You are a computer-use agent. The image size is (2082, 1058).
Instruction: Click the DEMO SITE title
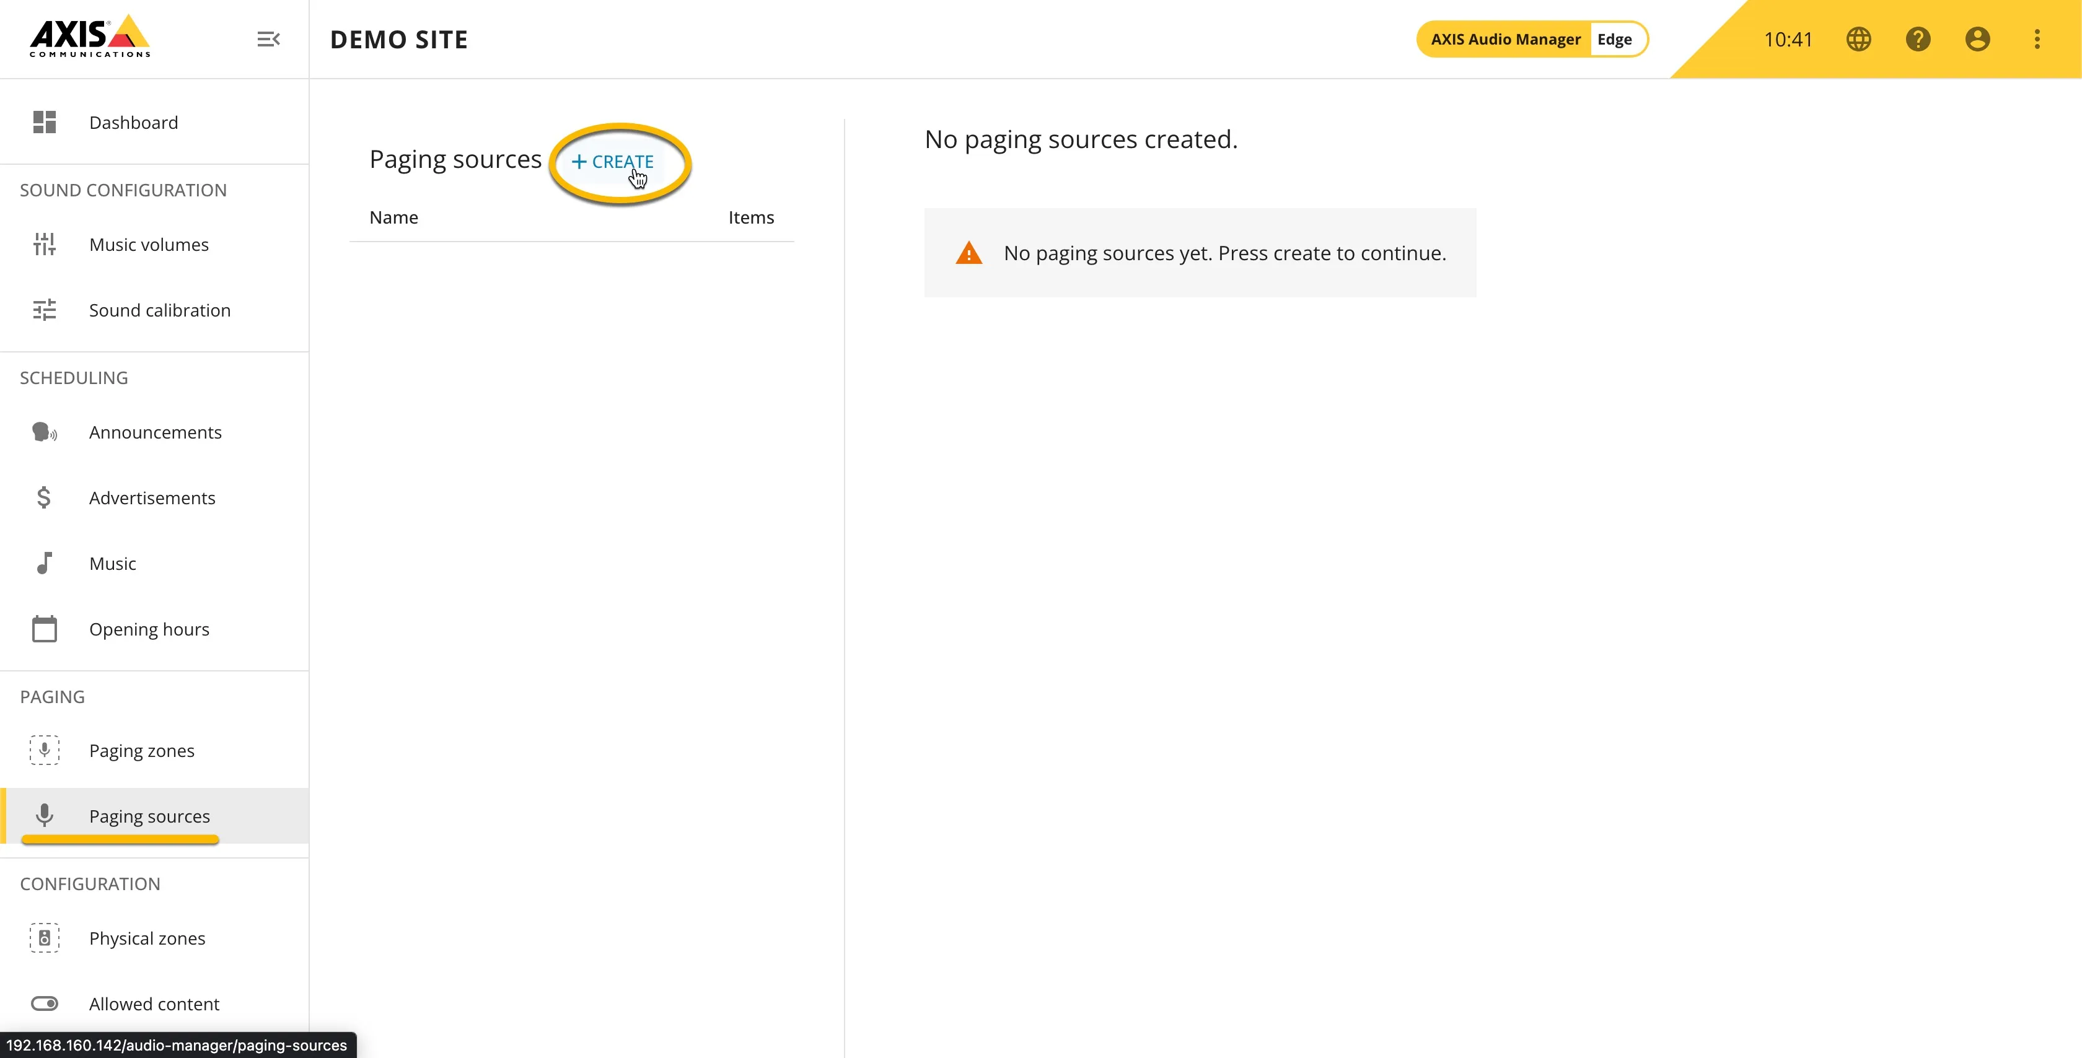click(399, 40)
